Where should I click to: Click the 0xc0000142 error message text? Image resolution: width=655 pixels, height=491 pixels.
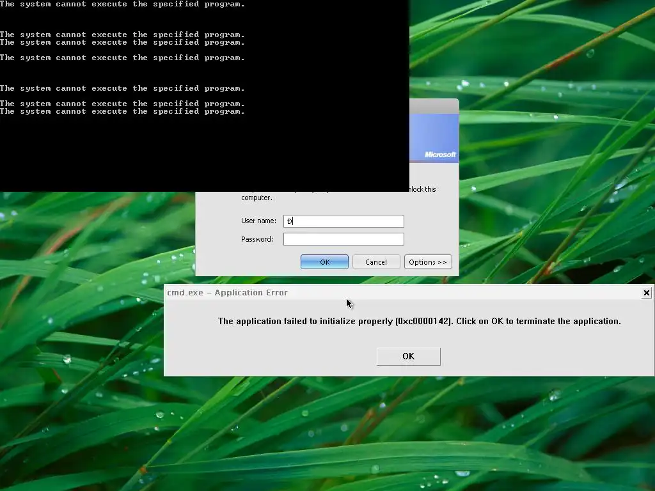(419, 321)
